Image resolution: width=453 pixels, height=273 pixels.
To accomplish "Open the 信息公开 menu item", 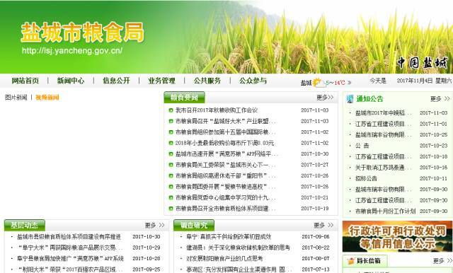I will coord(116,81).
